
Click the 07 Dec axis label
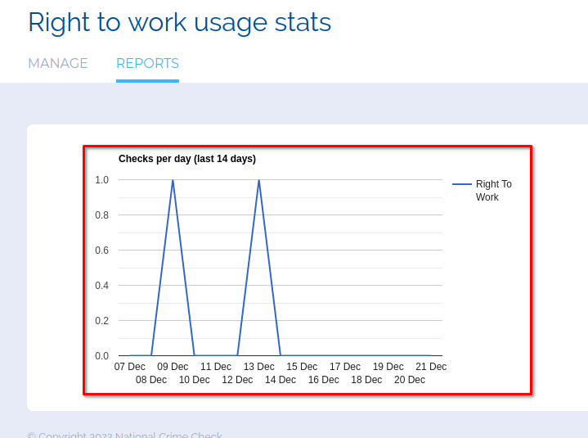click(129, 367)
